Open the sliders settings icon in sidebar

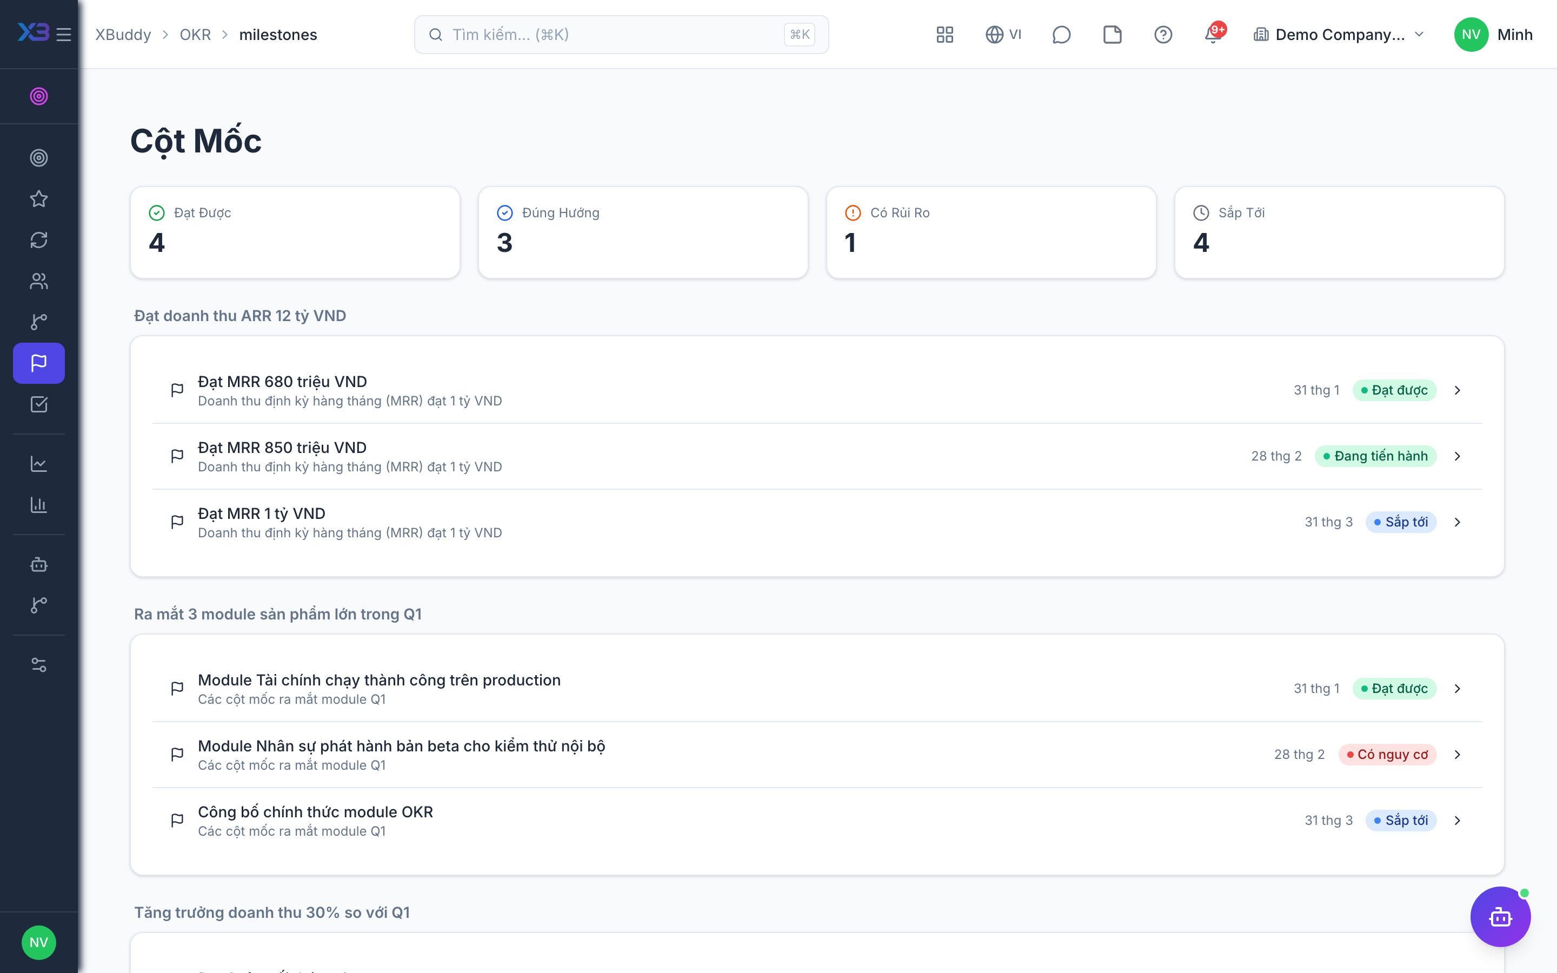(x=38, y=665)
